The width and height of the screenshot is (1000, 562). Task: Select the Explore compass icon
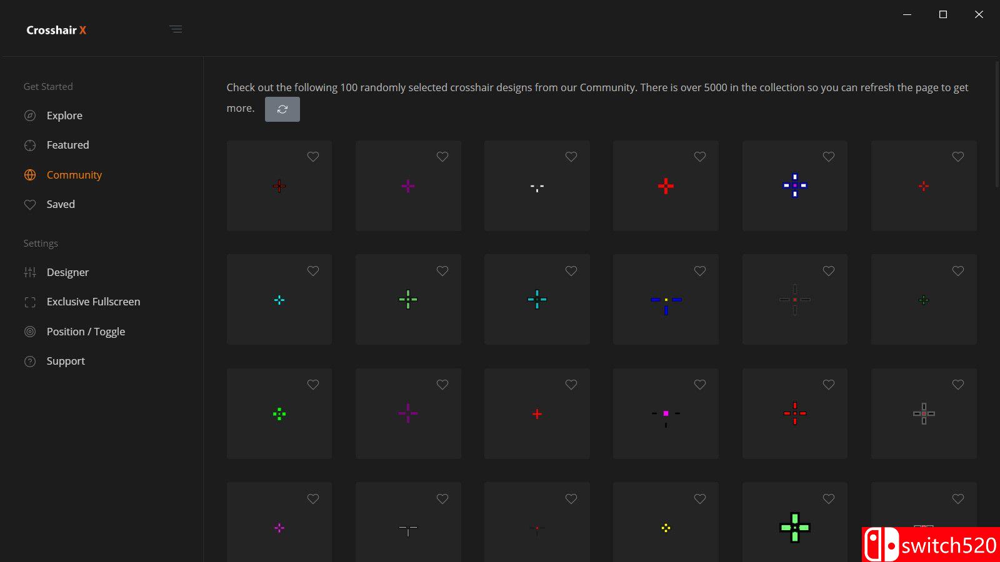point(30,115)
